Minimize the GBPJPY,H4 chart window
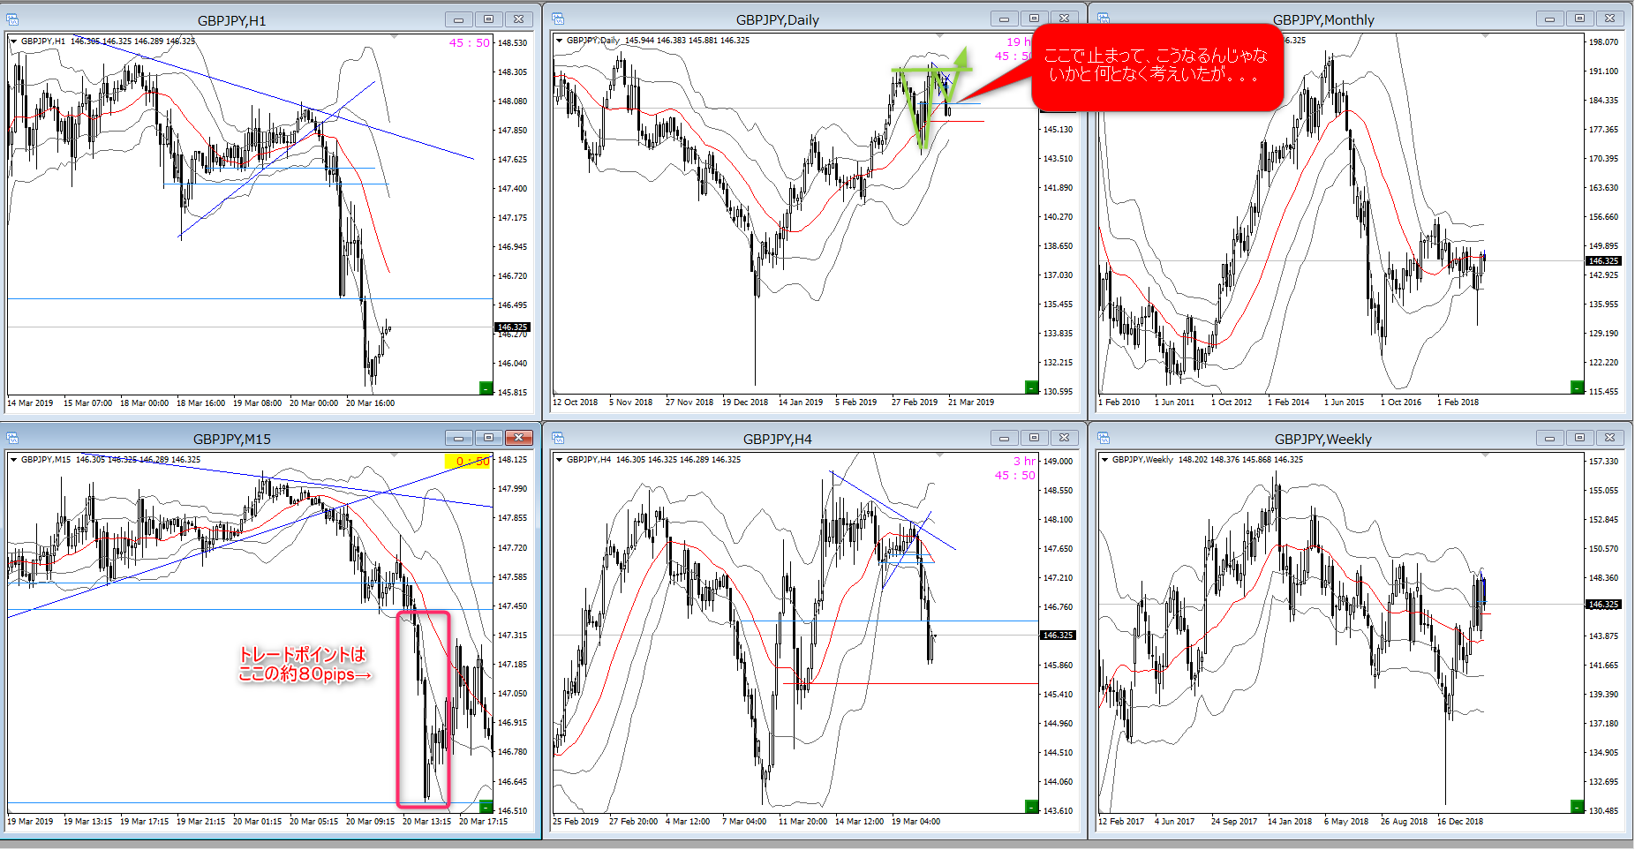 (1004, 438)
